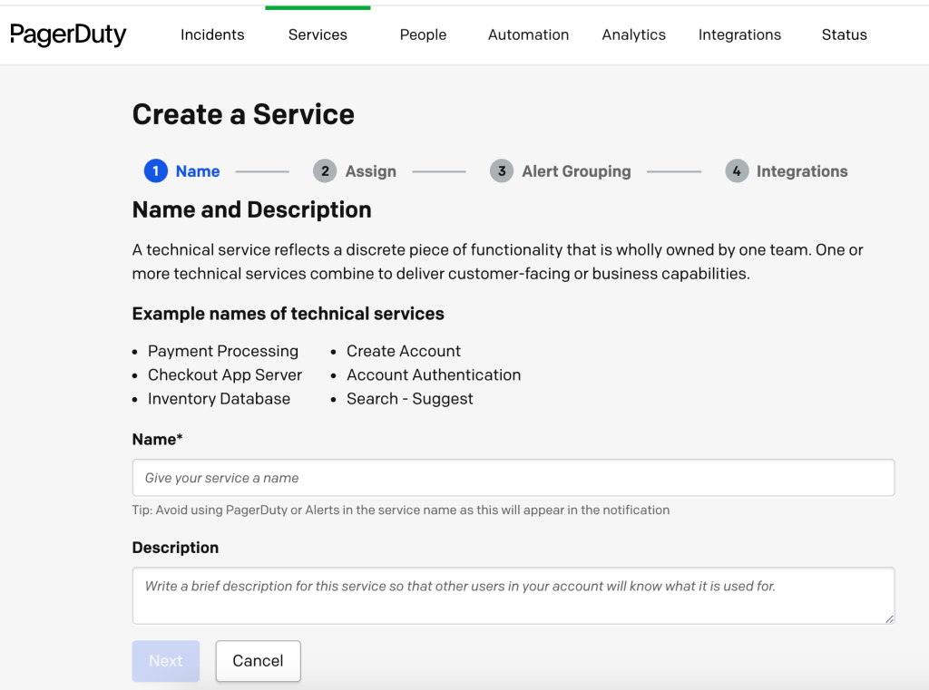
Task: Select the Integrations step label in the wizard
Action: [802, 171]
